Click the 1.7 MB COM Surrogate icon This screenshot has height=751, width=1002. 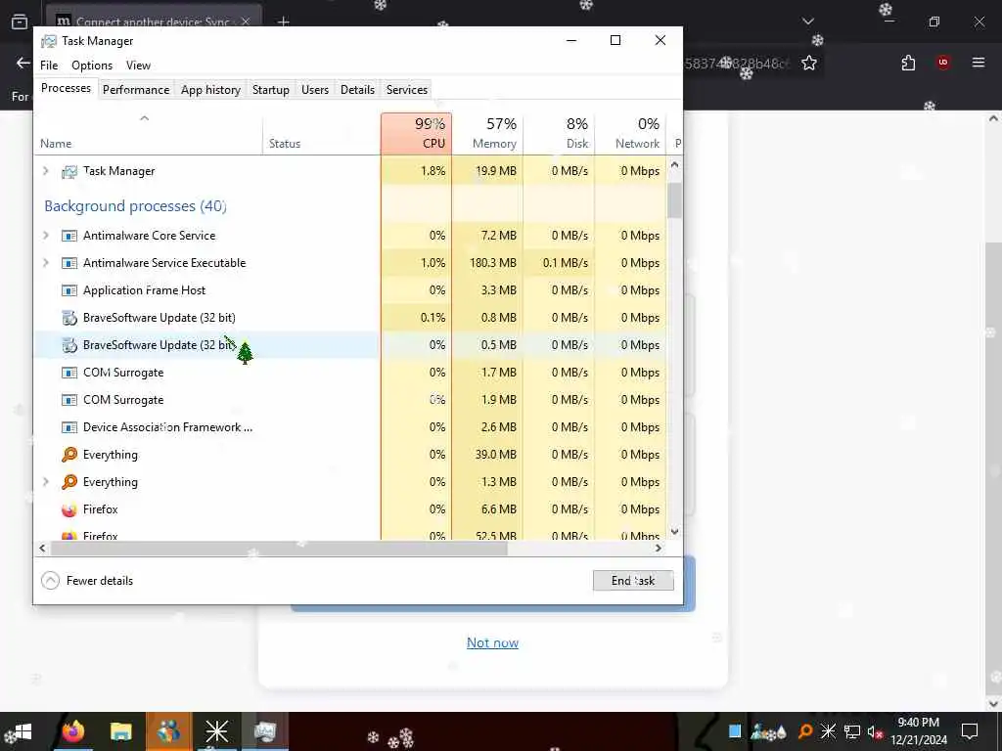coord(69,373)
